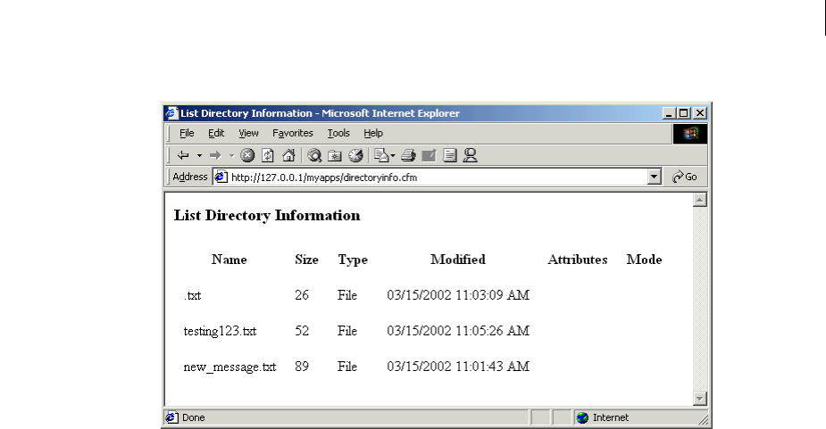Open the Forward history dropdown arrow
The width and height of the screenshot is (826, 429).
(231, 155)
